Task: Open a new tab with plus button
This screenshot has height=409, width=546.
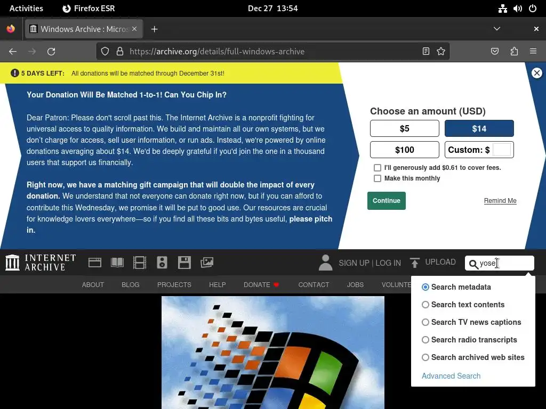Action: tap(154, 29)
